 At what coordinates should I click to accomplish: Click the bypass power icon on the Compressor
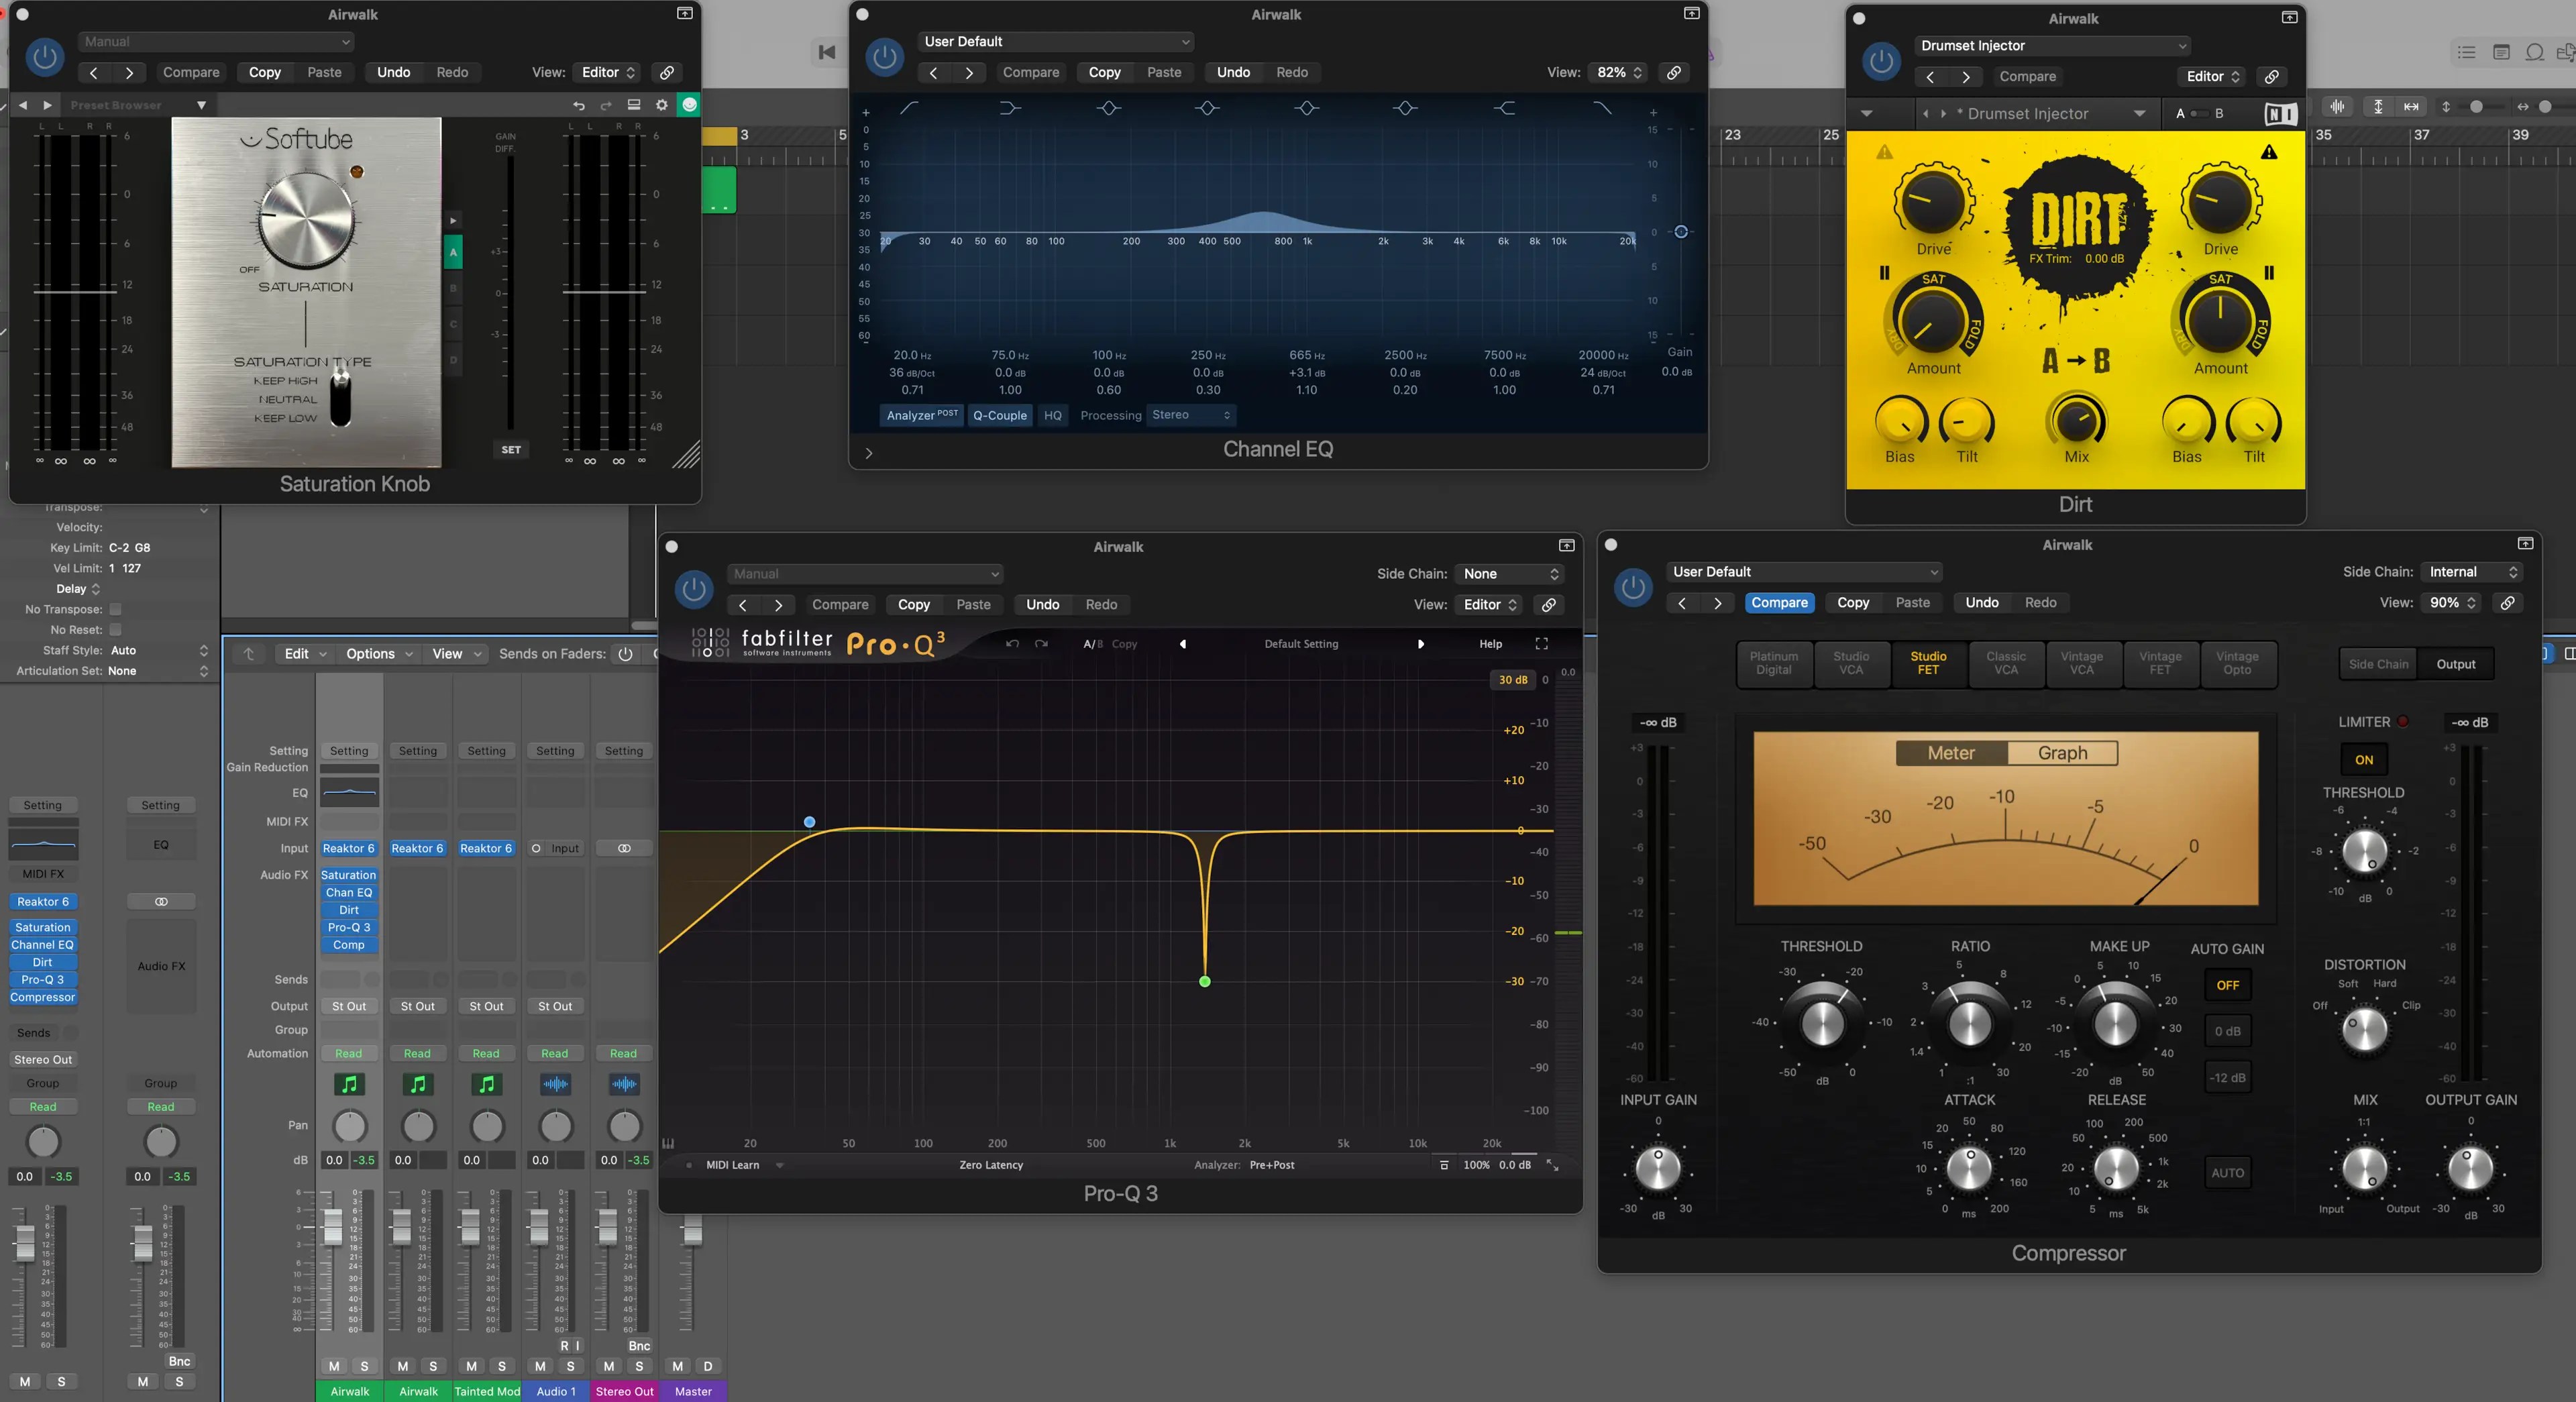[x=1633, y=589]
